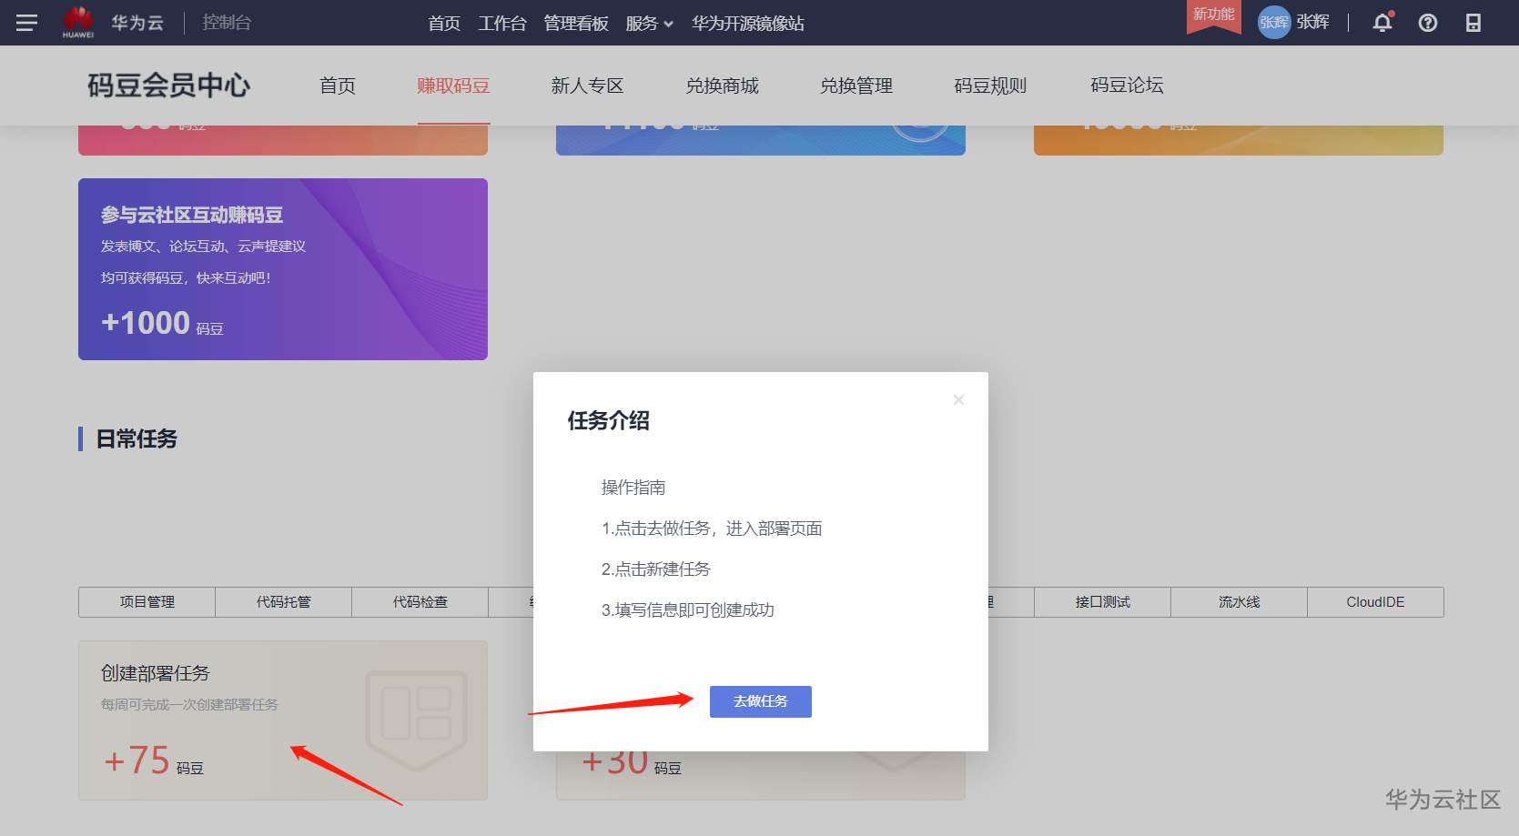Select the 流水线 task category
This screenshot has height=836, width=1519.
click(1240, 602)
